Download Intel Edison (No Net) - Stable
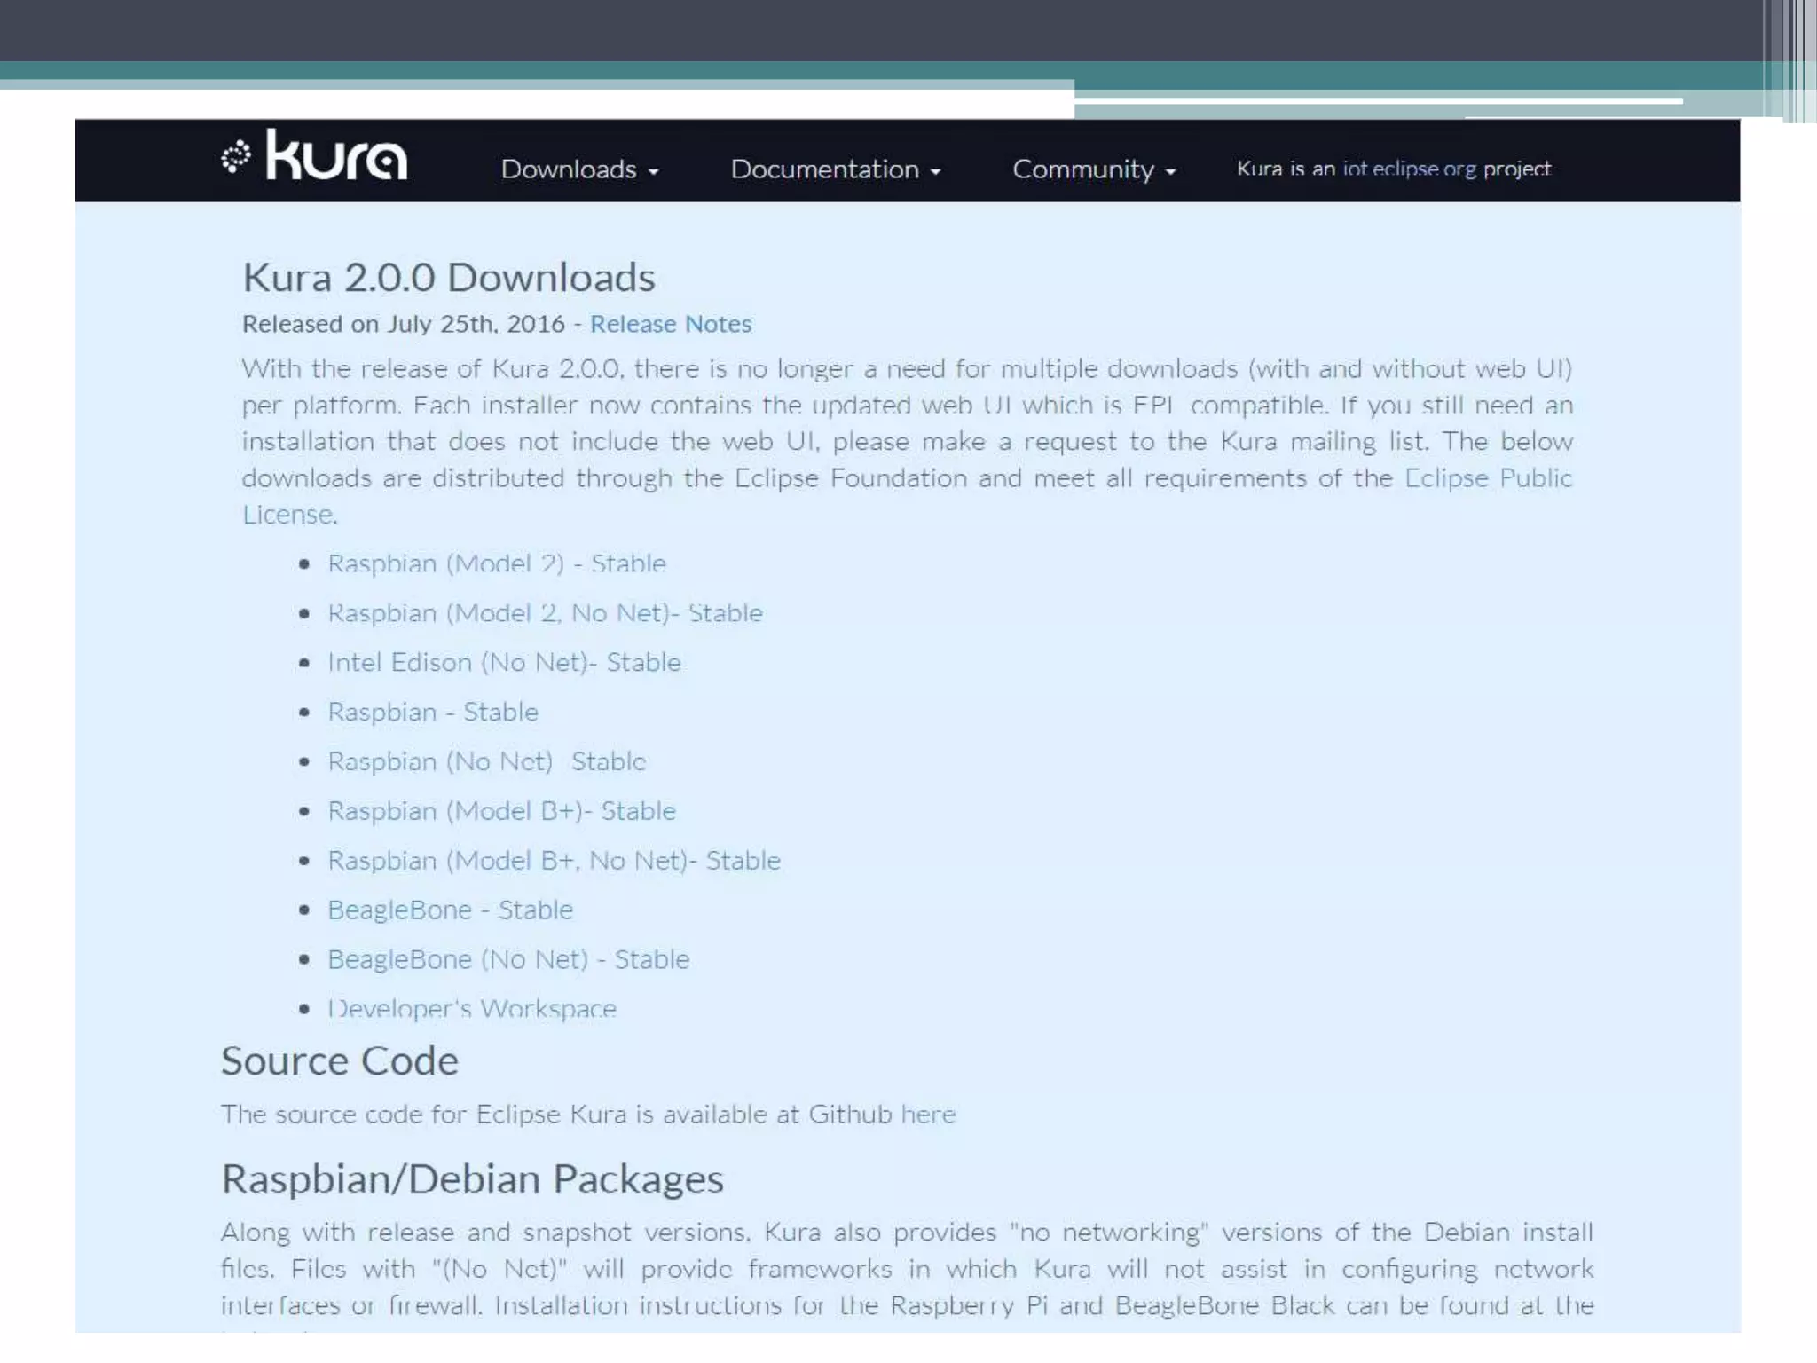Image resolution: width=1817 pixels, height=1363 pixels. pyautogui.click(x=504, y=663)
